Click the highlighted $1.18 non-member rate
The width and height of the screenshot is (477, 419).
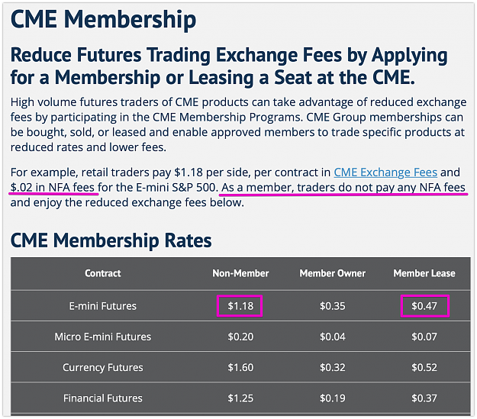click(240, 306)
